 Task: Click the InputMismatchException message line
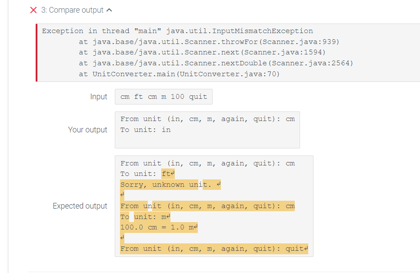177,30
